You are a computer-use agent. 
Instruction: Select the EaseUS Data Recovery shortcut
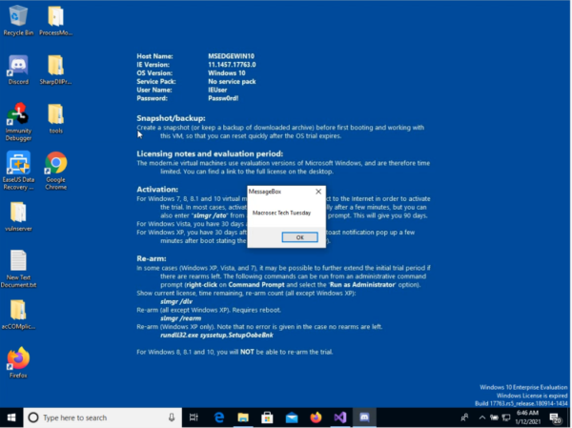click(18, 171)
